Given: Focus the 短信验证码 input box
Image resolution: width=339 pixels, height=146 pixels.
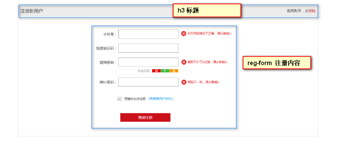Looking at the screenshot, I should click(x=148, y=48).
